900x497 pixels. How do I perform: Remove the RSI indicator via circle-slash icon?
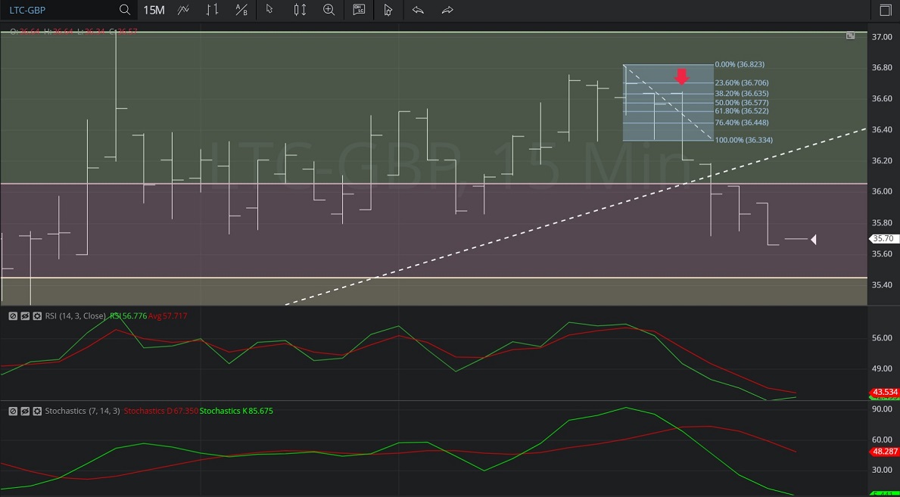point(13,315)
